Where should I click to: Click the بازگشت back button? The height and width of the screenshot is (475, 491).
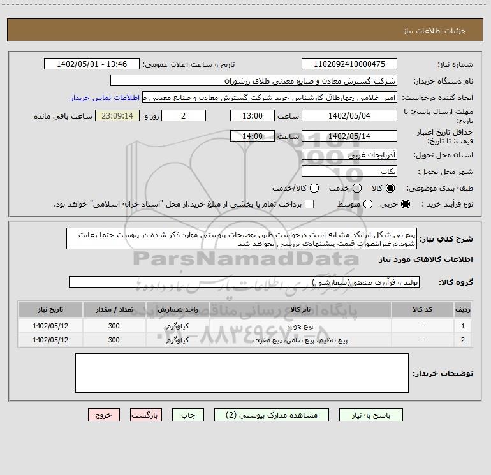point(146,415)
